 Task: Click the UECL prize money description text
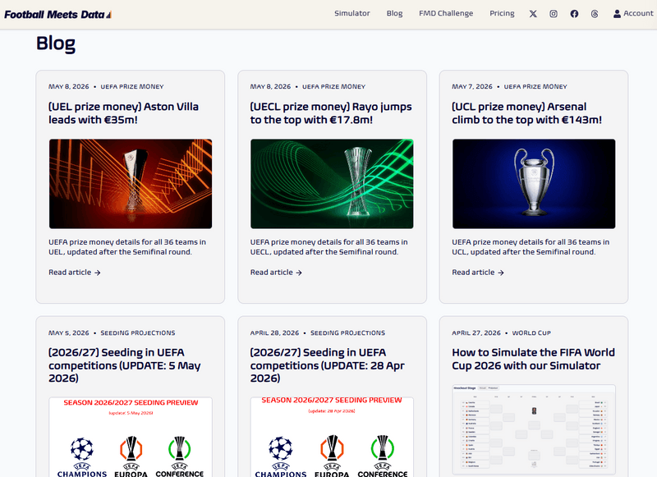coord(329,247)
